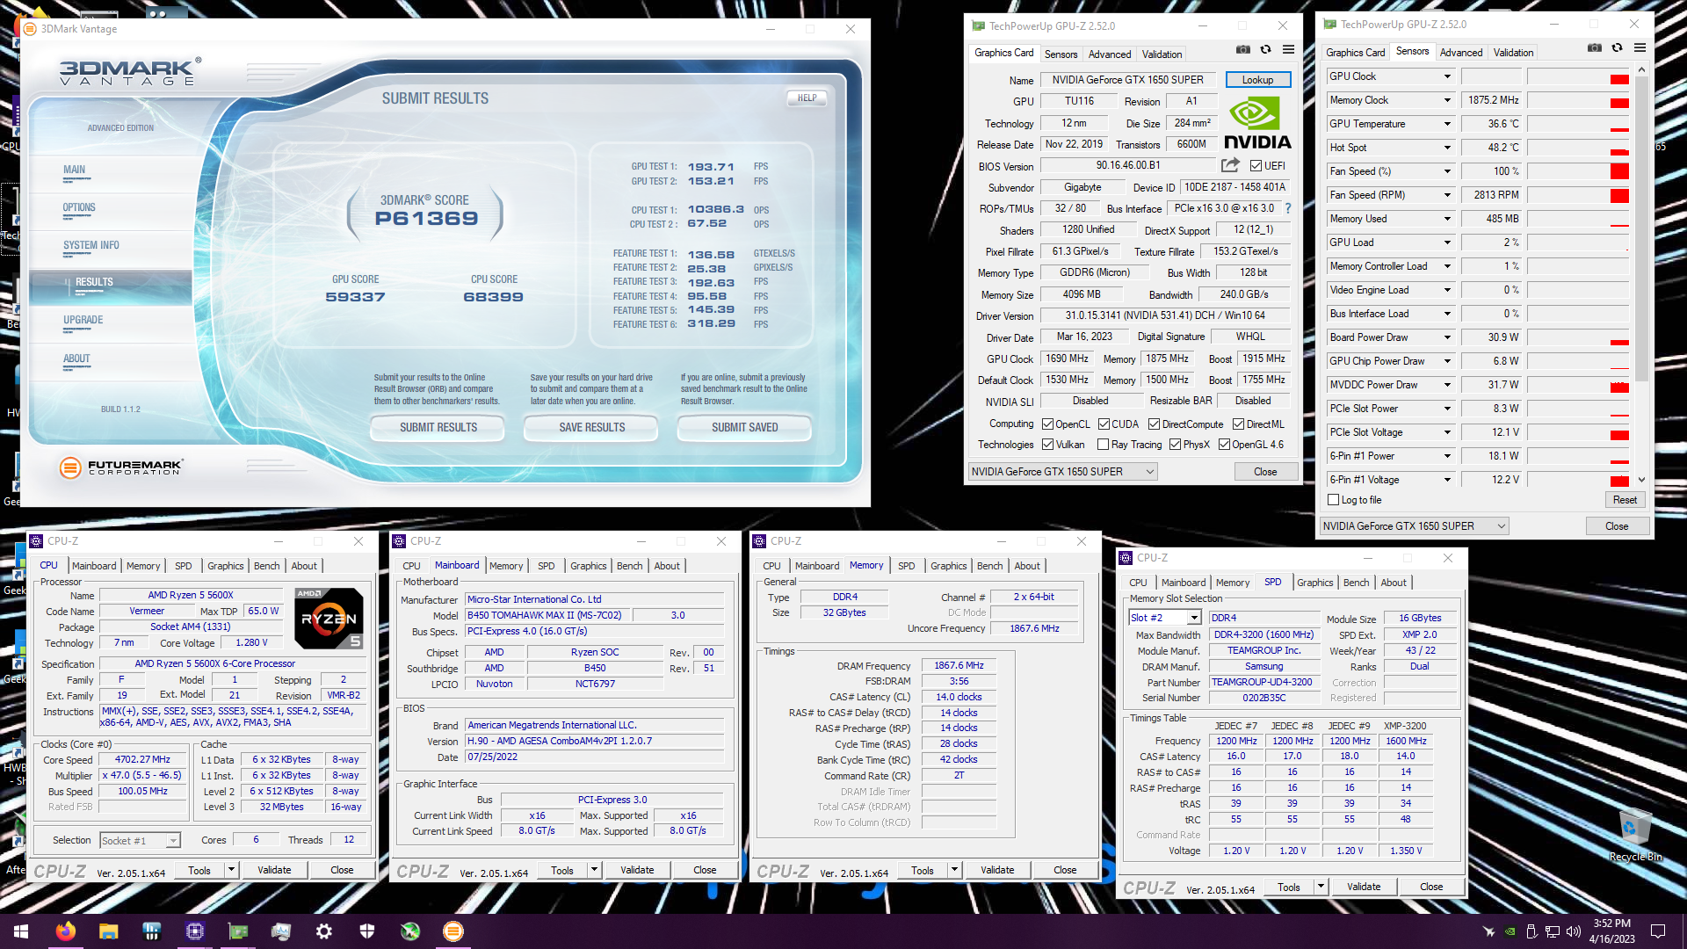Click the Save Results button

coord(591,428)
